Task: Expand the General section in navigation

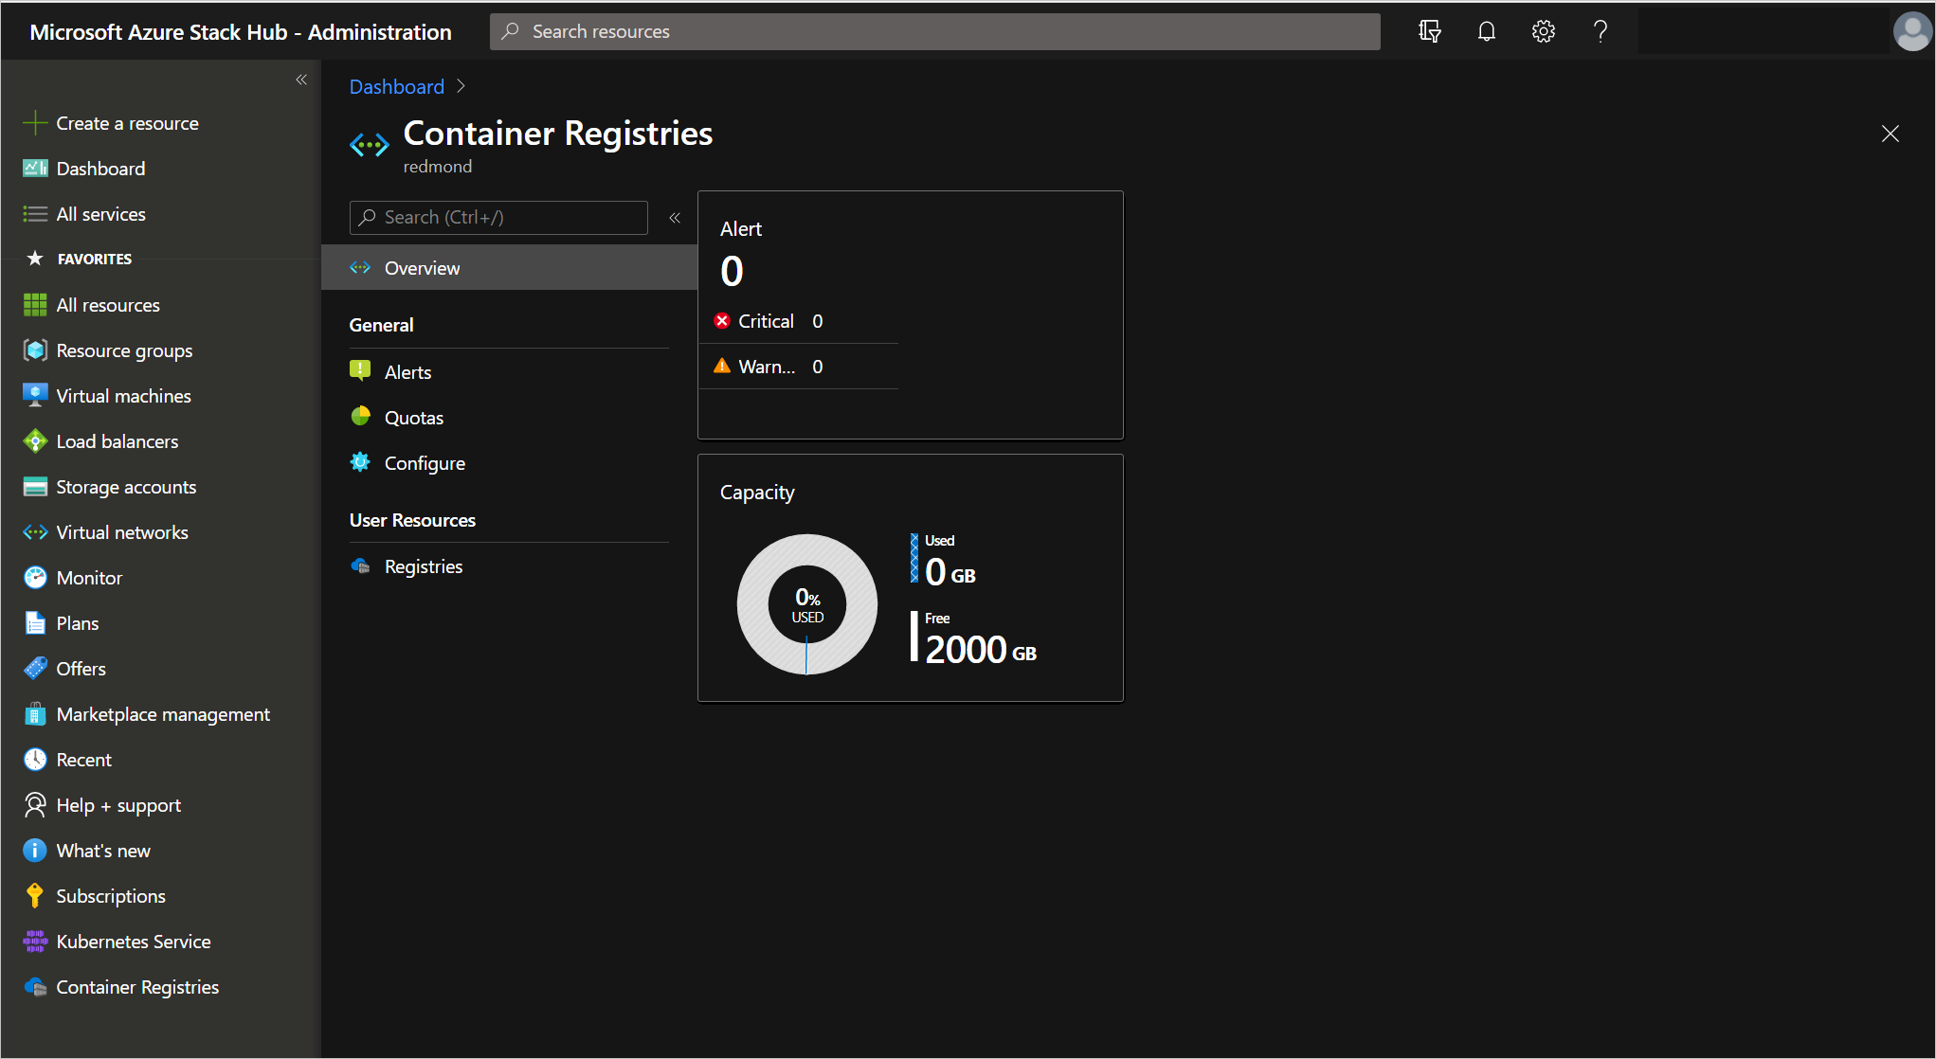Action: point(382,323)
